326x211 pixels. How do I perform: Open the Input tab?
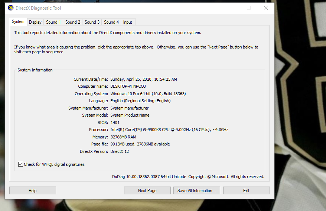[x=127, y=22]
